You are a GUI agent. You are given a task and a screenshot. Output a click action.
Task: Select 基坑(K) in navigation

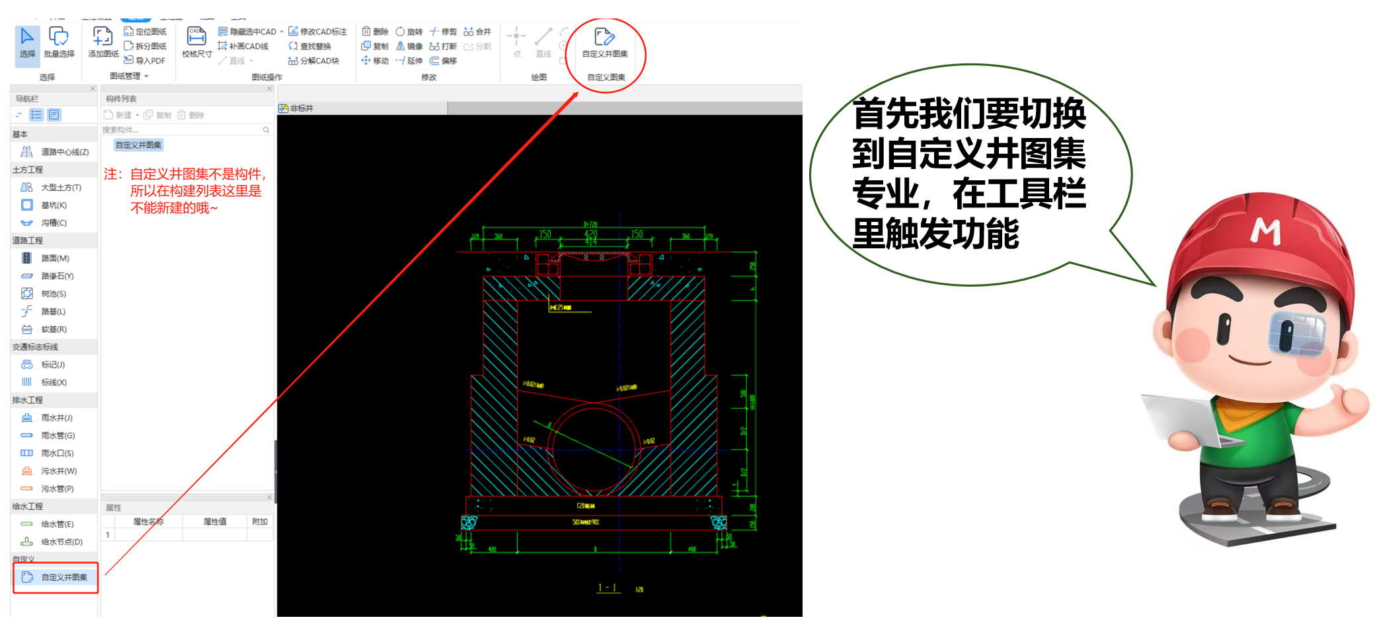click(55, 205)
